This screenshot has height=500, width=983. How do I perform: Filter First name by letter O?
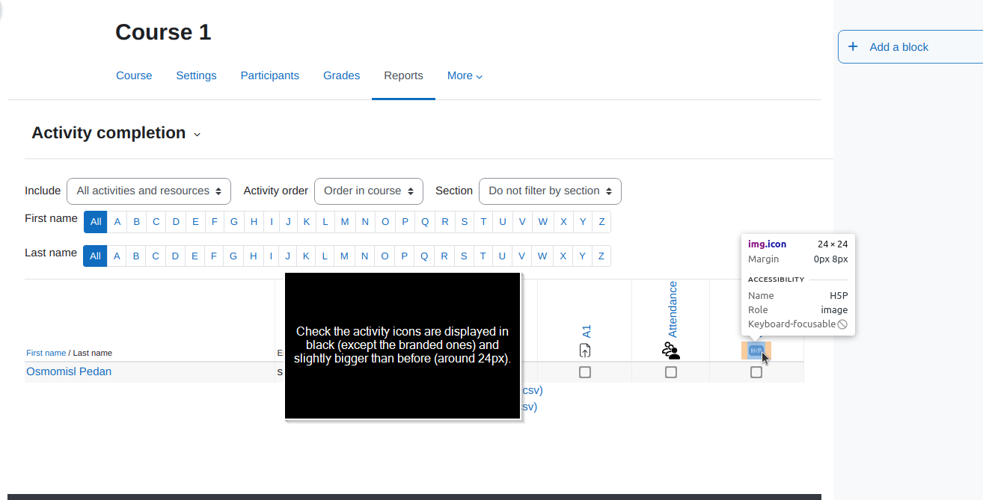click(385, 222)
